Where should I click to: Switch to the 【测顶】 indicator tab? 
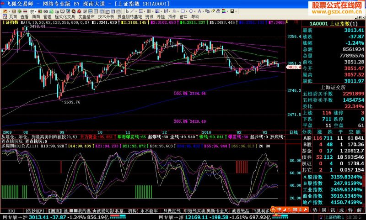pyautogui.click(x=55, y=211)
